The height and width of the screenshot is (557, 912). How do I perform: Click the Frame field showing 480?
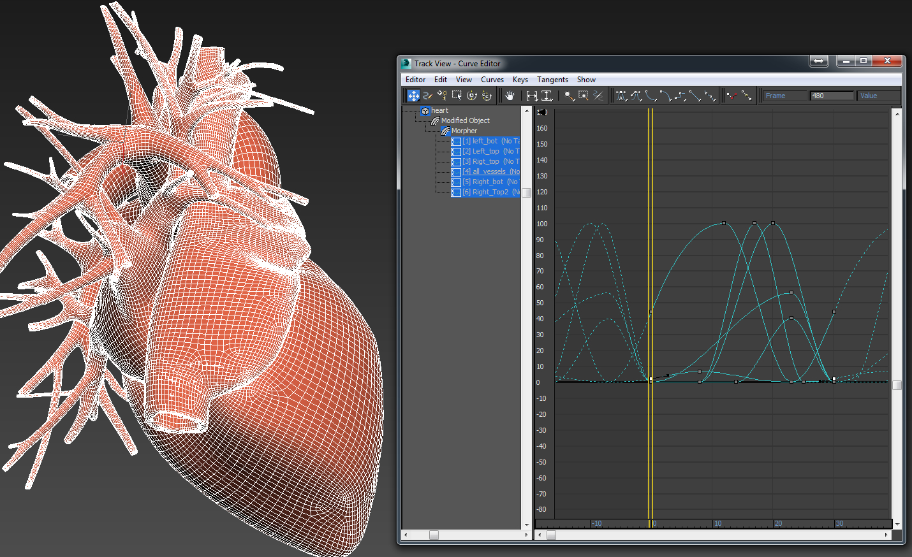831,95
